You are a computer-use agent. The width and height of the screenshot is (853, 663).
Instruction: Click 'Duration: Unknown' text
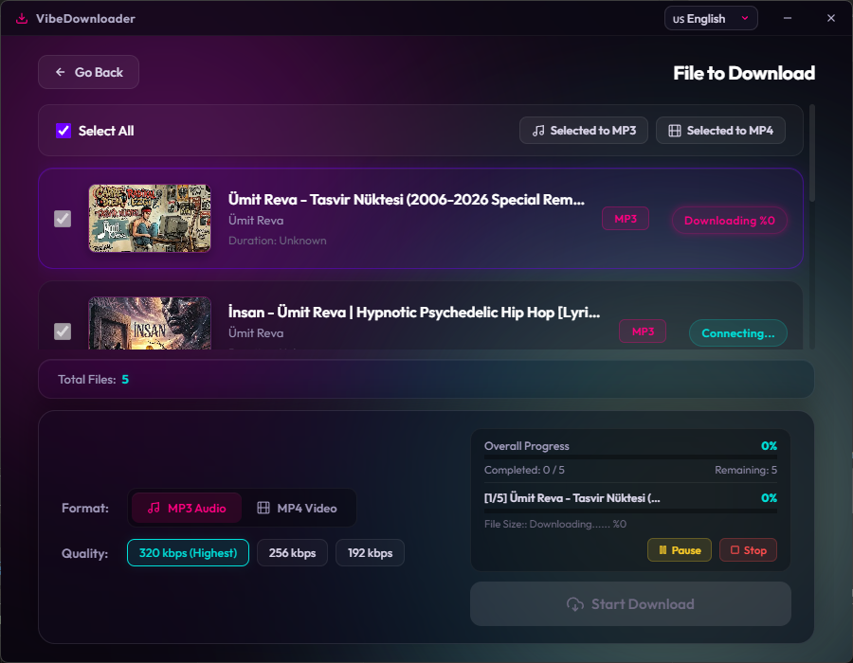click(278, 241)
